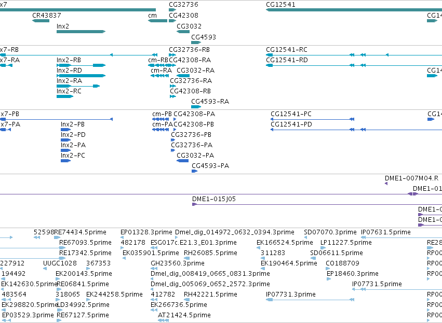Click the CG42308-PA protein label

194,114
